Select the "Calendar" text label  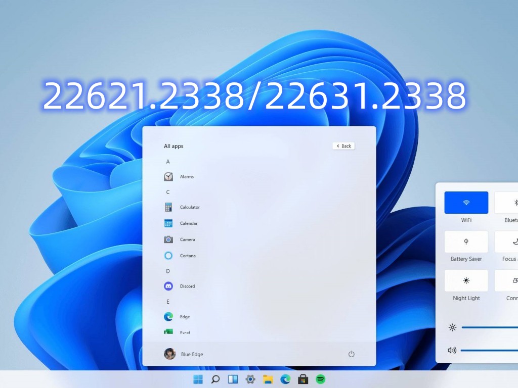tap(189, 223)
